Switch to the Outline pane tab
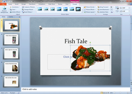This screenshot has width=132, height=94. click(x=11, y=17)
